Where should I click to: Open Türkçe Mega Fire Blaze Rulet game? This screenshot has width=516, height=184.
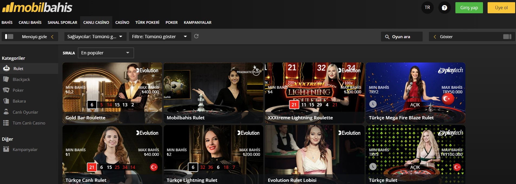point(416,93)
